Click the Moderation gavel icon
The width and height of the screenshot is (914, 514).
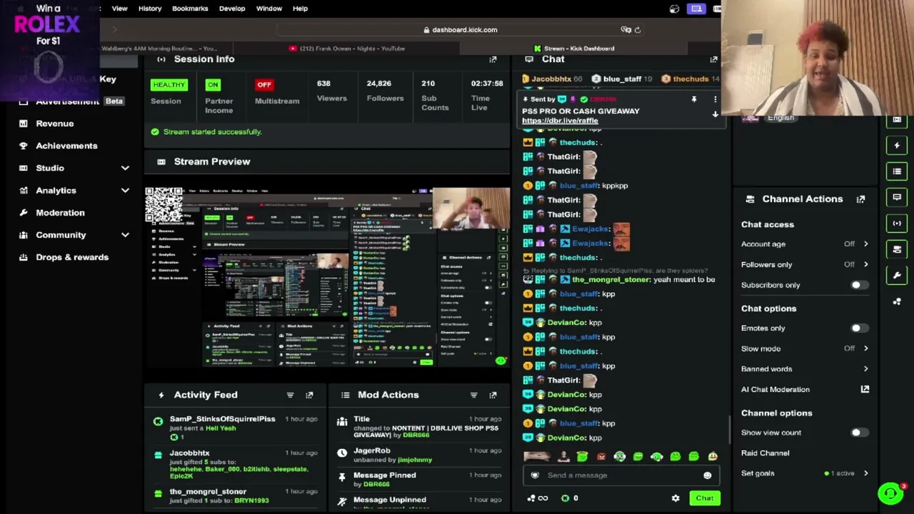[x=24, y=213]
